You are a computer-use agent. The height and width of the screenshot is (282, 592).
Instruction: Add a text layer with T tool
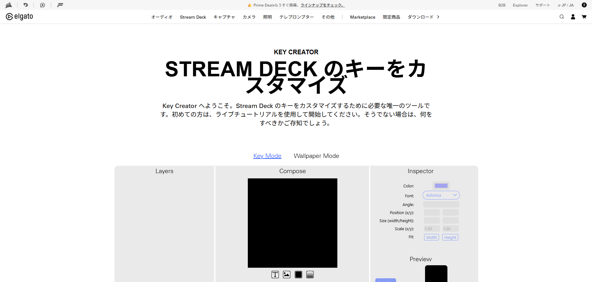point(275,275)
